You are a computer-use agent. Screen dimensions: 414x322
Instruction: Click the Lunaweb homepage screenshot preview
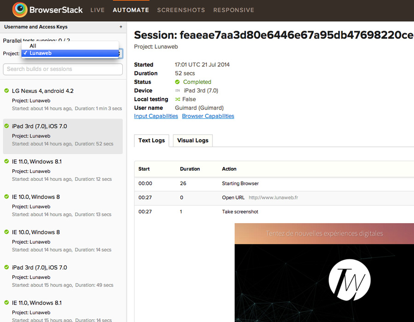coord(324,272)
